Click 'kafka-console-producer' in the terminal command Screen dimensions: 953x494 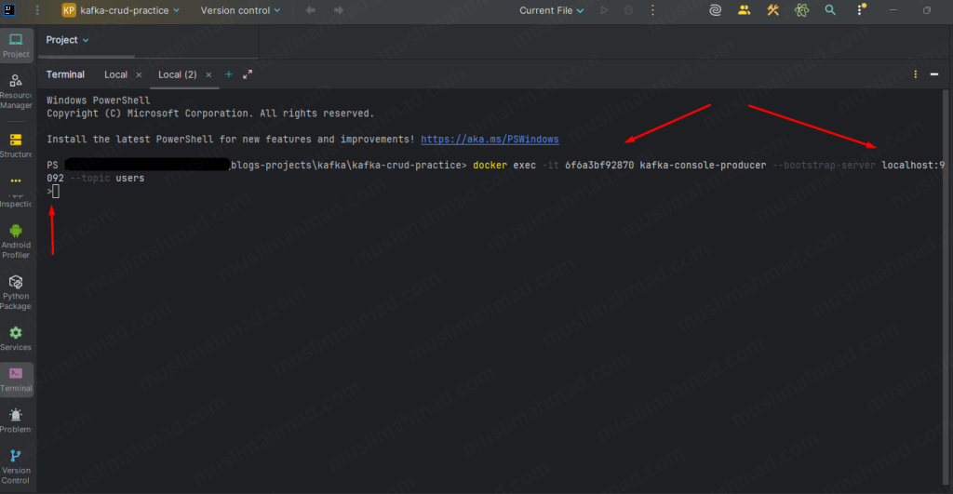point(703,166)
